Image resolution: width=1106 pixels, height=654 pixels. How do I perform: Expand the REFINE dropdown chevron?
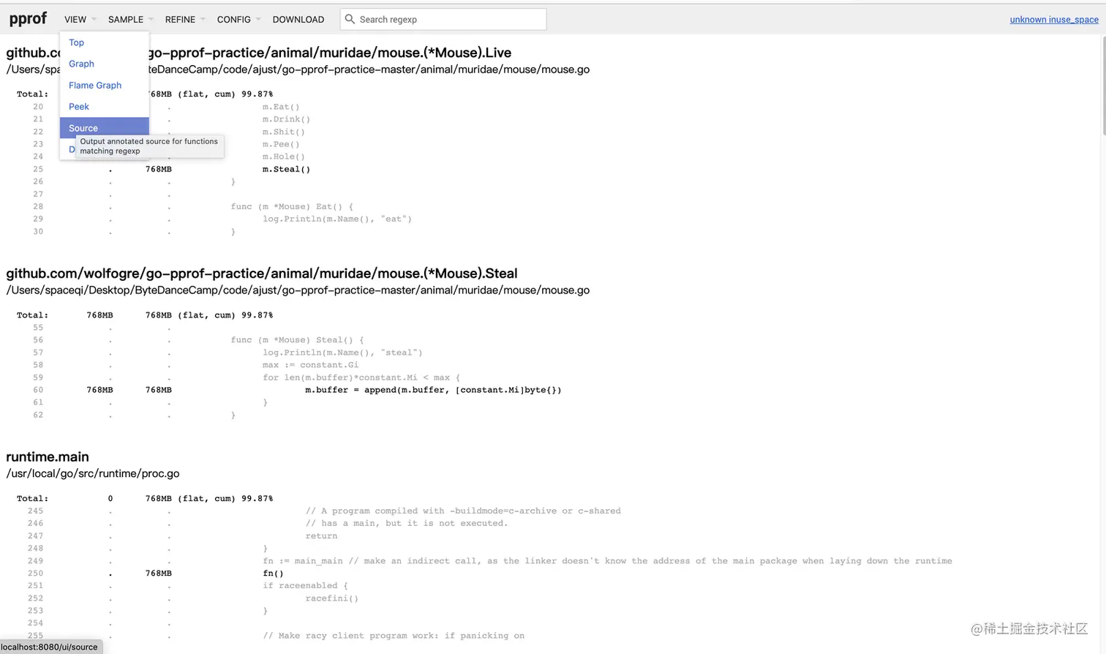pyautogui.click(x=203, y=19)
